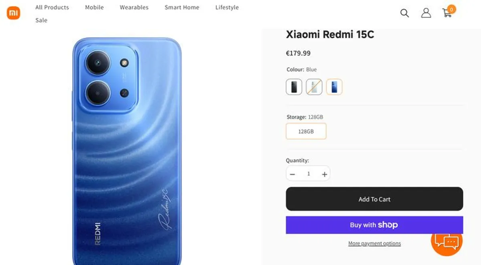The width and height of the screenshot is (481, 265).
Task: Open the account profile icon
Action: pyautogui.click(x=426, y=13)
